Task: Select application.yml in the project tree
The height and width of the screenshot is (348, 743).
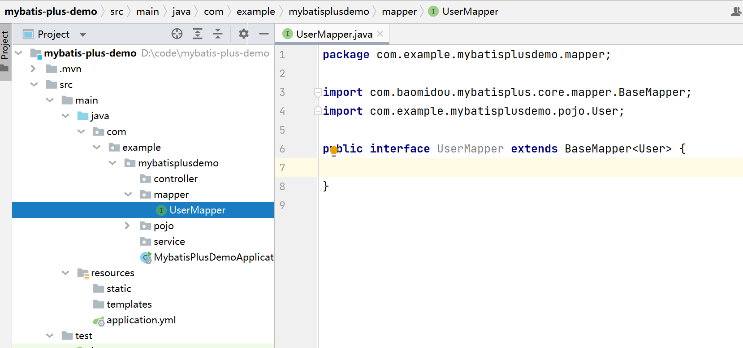Action: pos(141,320)
